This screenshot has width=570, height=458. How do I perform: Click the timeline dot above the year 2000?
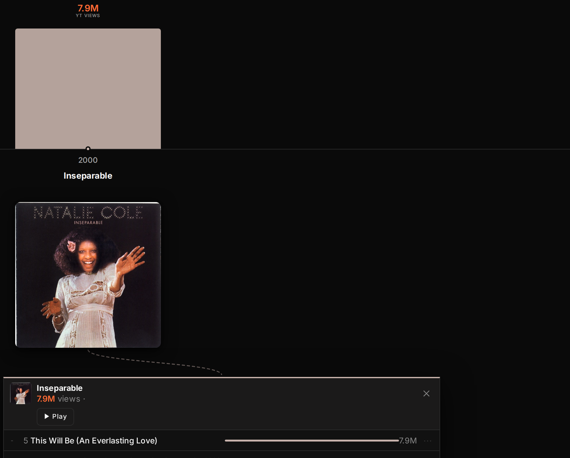88,149
